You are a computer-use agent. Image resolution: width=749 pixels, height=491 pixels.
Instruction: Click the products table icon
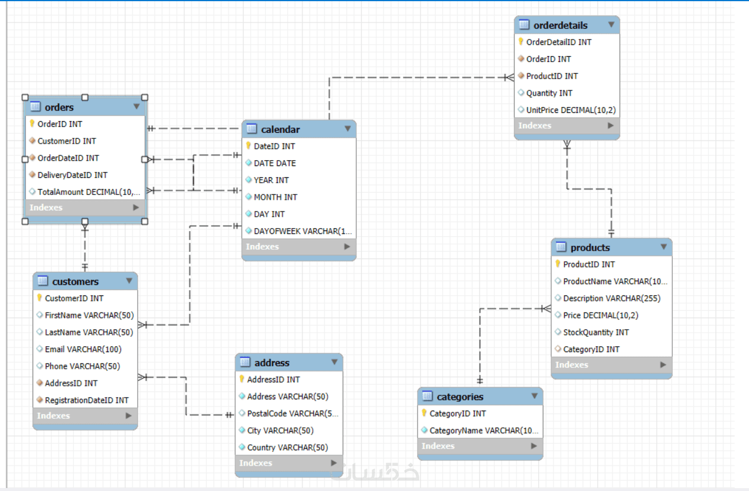click(x=561, y=248)
